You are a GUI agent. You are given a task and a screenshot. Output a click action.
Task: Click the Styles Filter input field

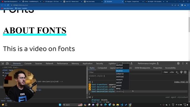(125, 72)
